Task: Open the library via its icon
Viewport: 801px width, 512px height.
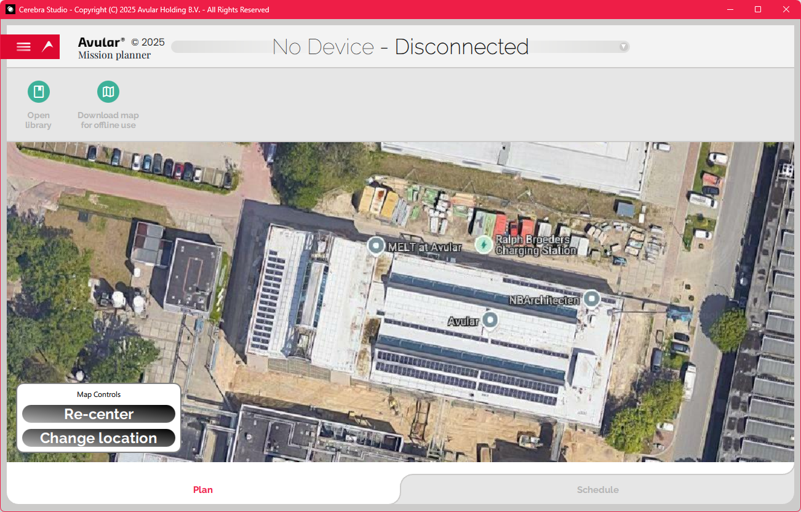Action: click(x=39, y=92)
